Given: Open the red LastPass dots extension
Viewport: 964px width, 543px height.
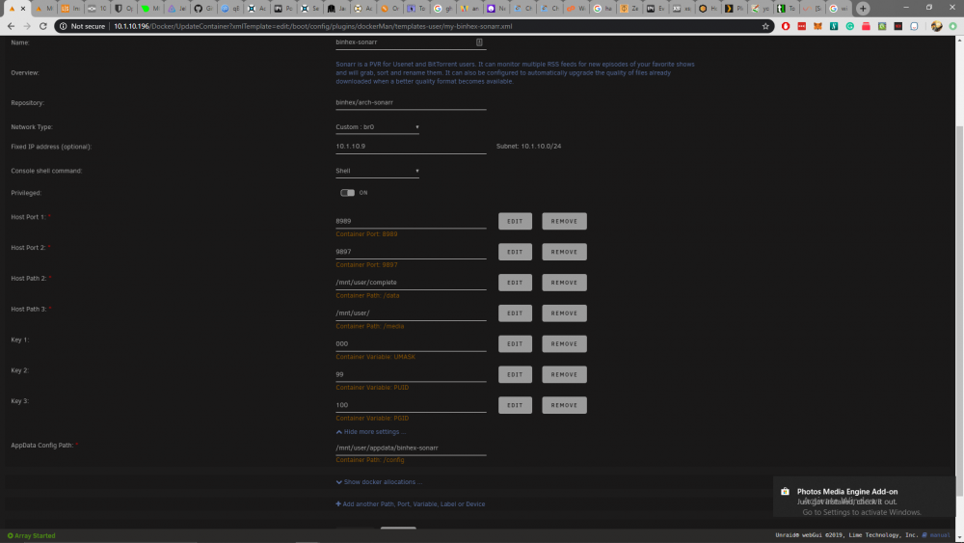Looking at the screenshot, I should coord(802,26).
